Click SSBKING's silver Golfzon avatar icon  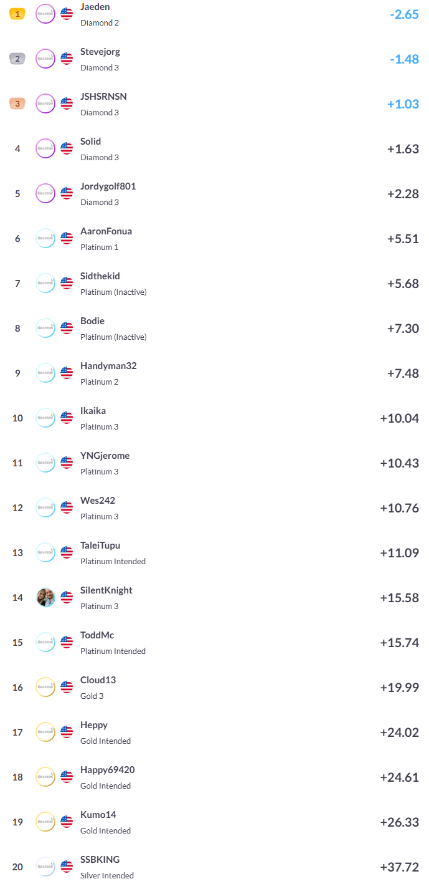tap(45, 867)
